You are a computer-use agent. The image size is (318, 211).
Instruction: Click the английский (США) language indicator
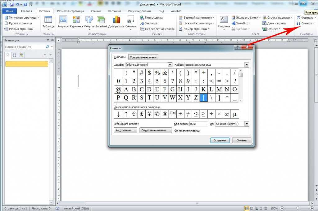pos(76,208)
